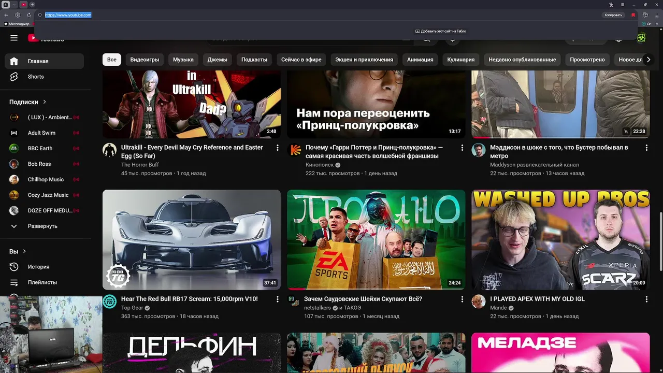Select the Кулинария filter chip
The width and height of the screenshot is (663, 373).
click(x=461, y=60)
